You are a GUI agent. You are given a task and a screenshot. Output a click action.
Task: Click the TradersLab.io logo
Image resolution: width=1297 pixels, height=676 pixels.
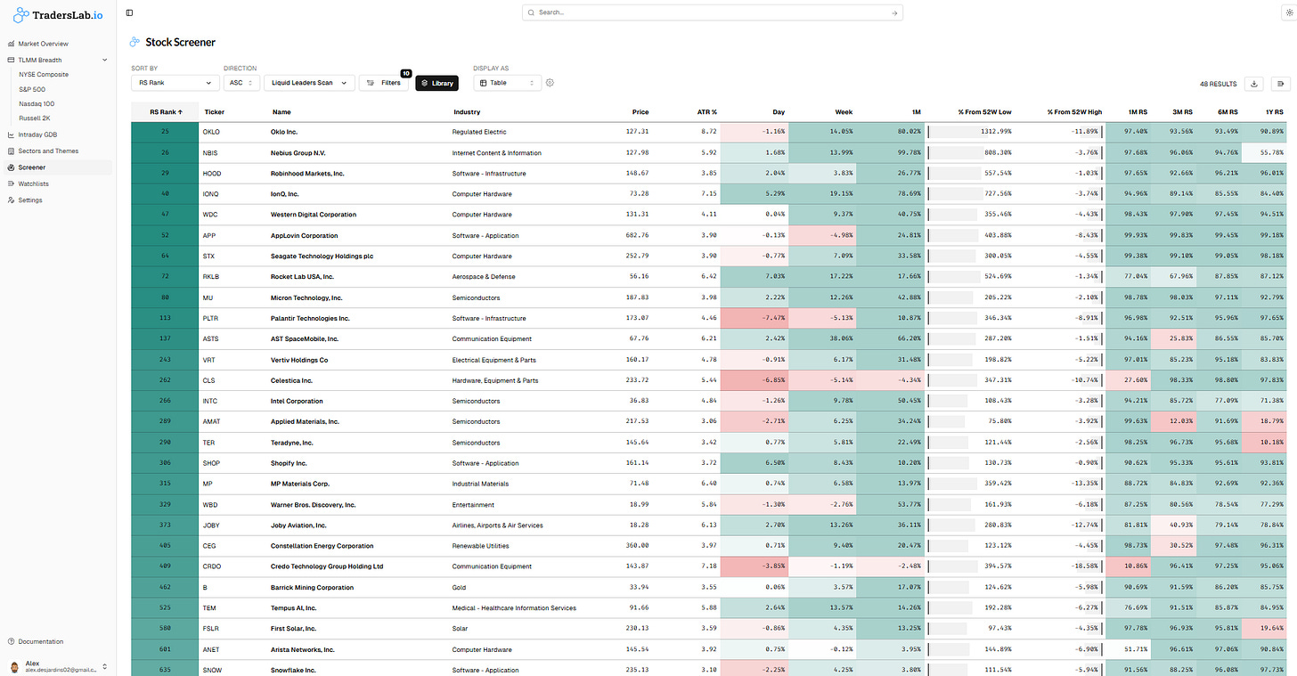(58, 14)
